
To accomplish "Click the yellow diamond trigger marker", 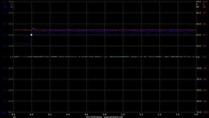I will (31, 35).
